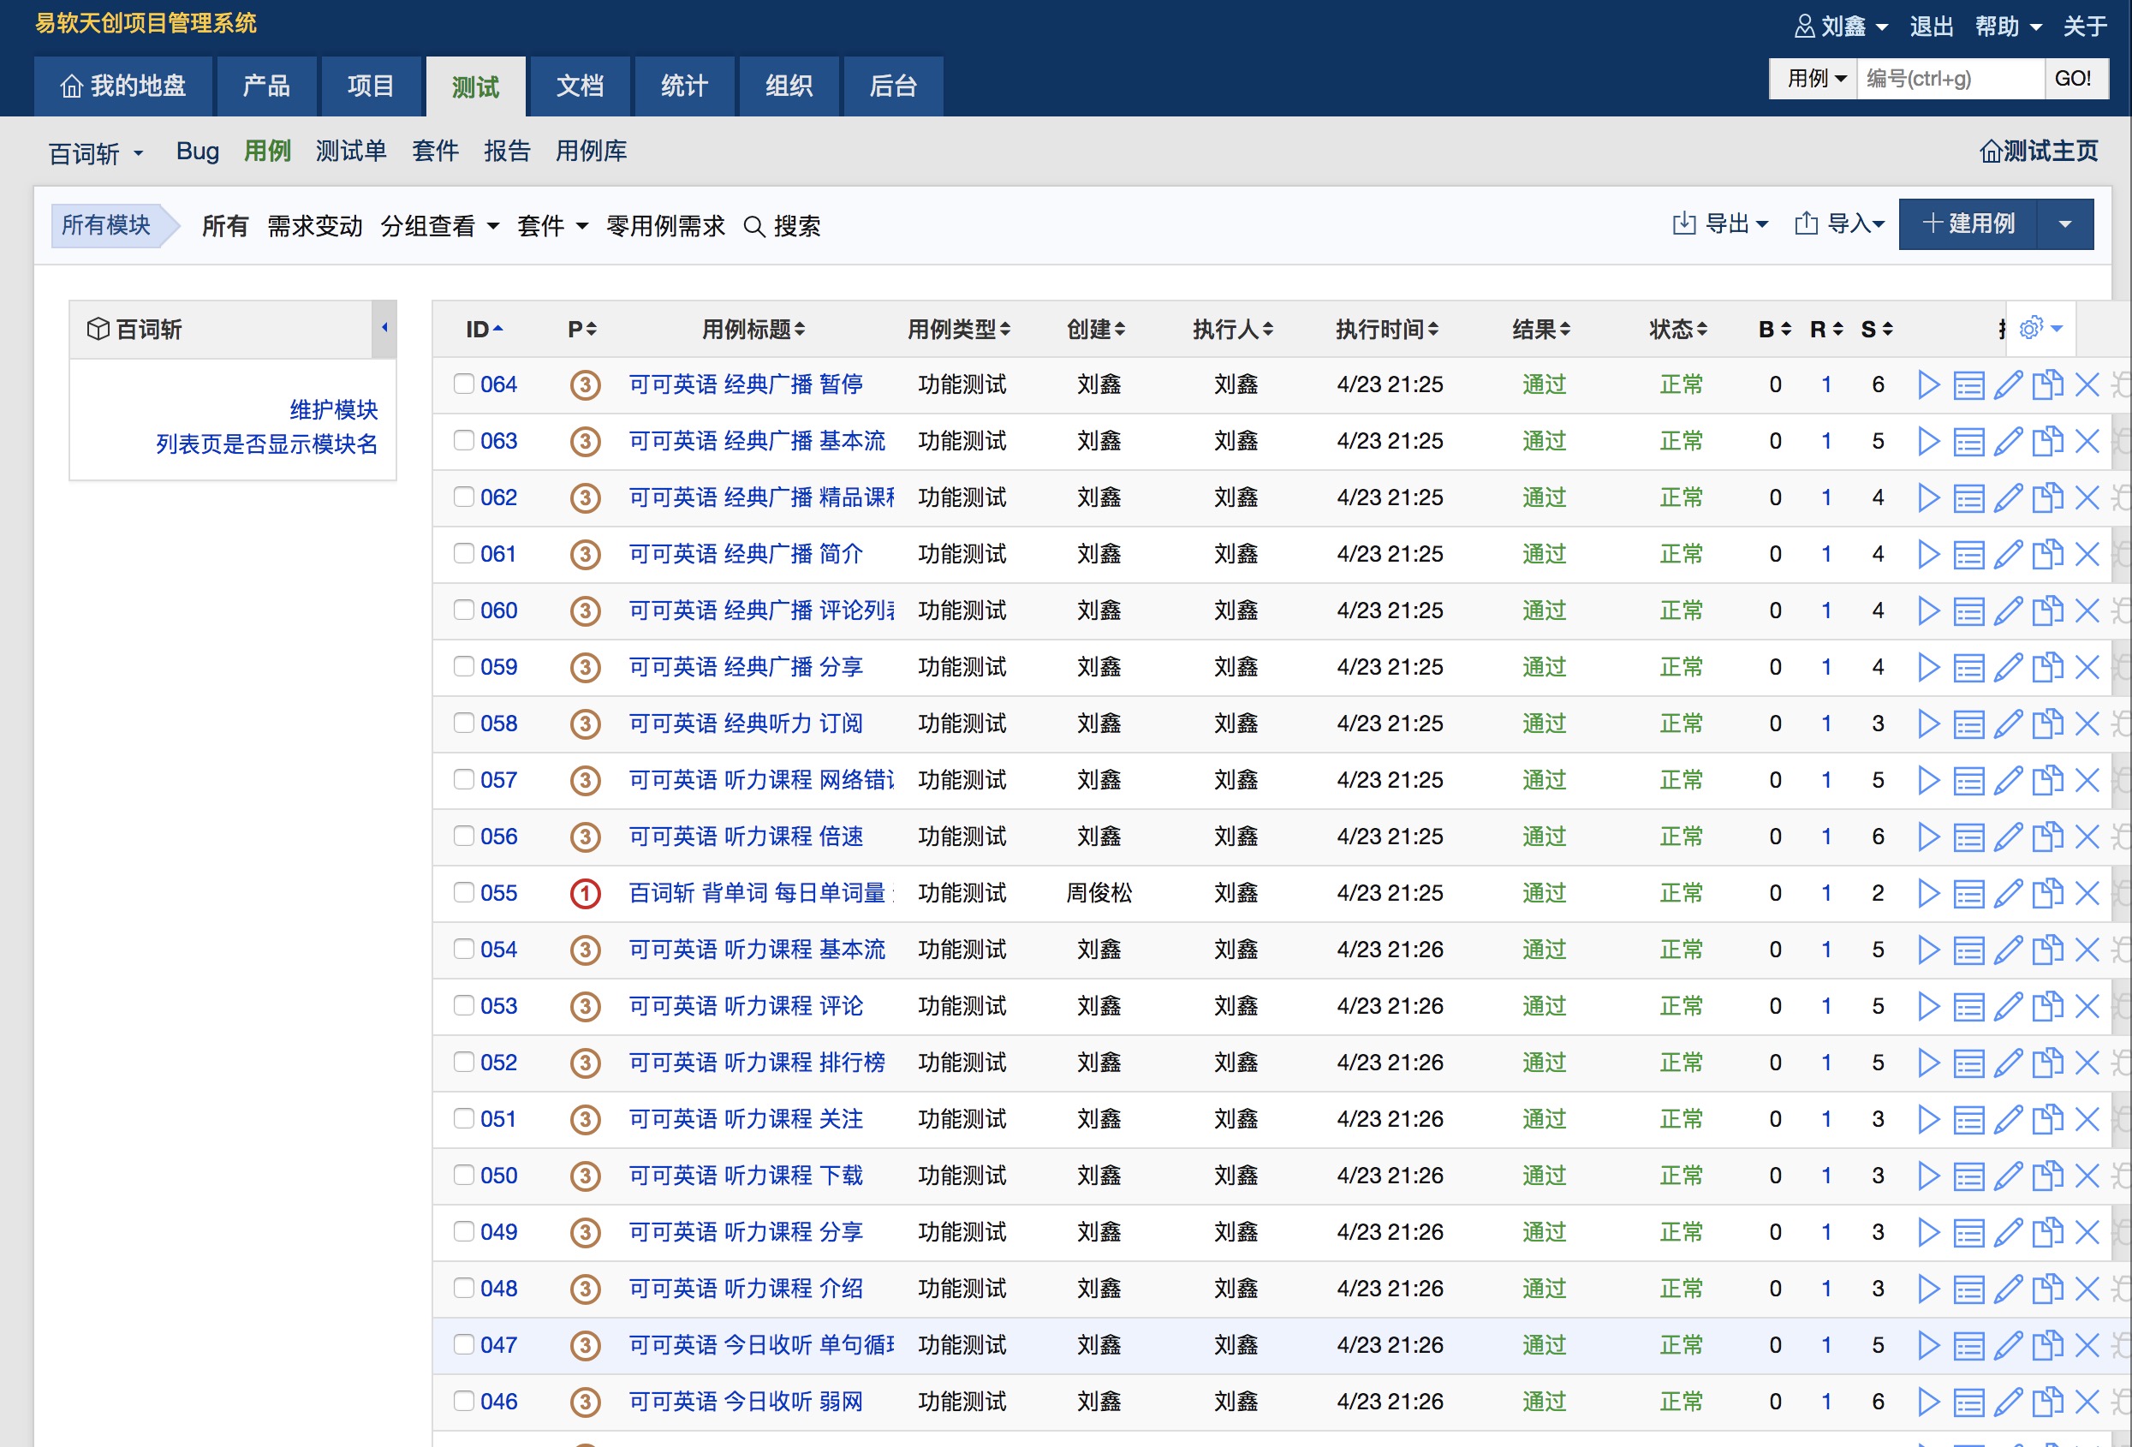Image resolution: width=2132 pixels, height=1447 pixels.
Task: Click priority 1 badge of case 055
Action: tap(586, 894)
